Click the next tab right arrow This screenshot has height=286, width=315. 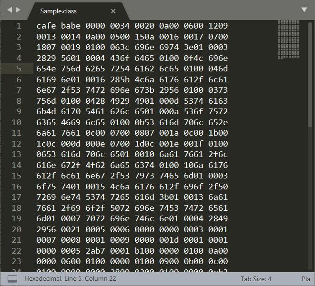click(x=18, y=10)
